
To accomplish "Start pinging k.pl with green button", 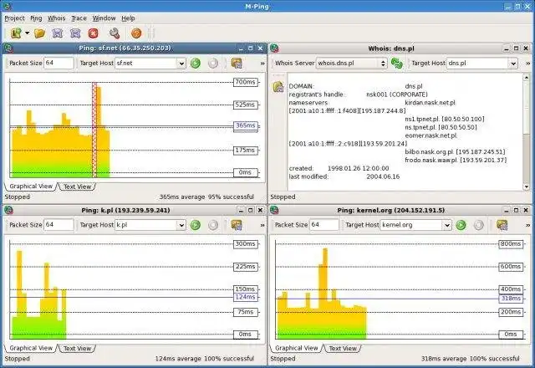I will 195,225.
